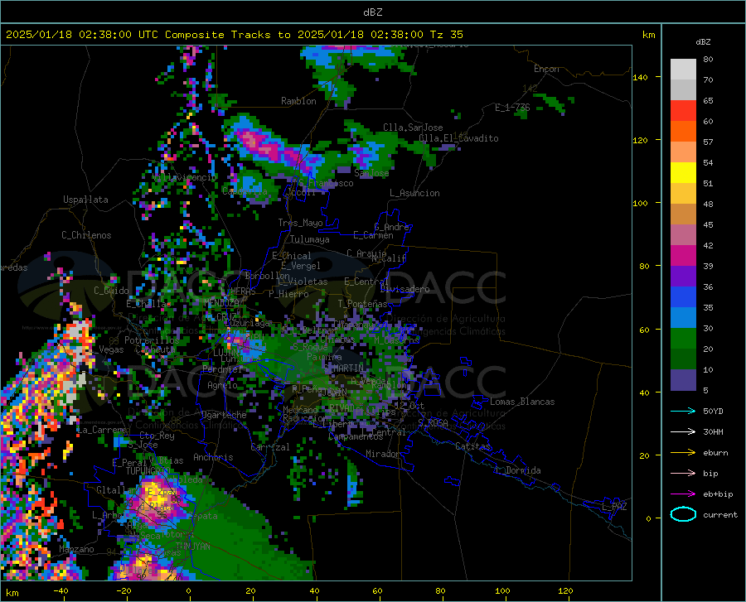Click the C_Guido map label
746x602 pixels.
tap(111, 291)
